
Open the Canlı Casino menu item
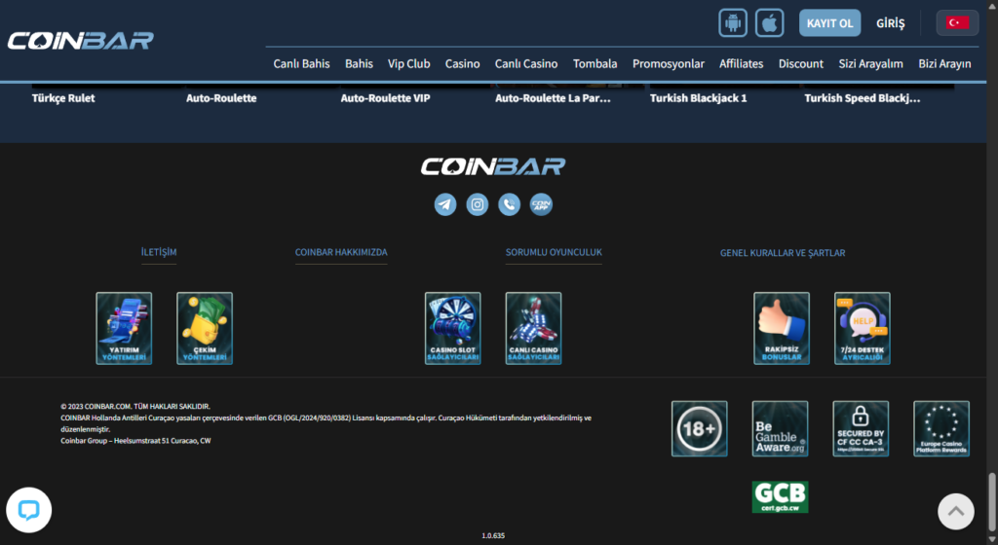(x=526, y=63)
